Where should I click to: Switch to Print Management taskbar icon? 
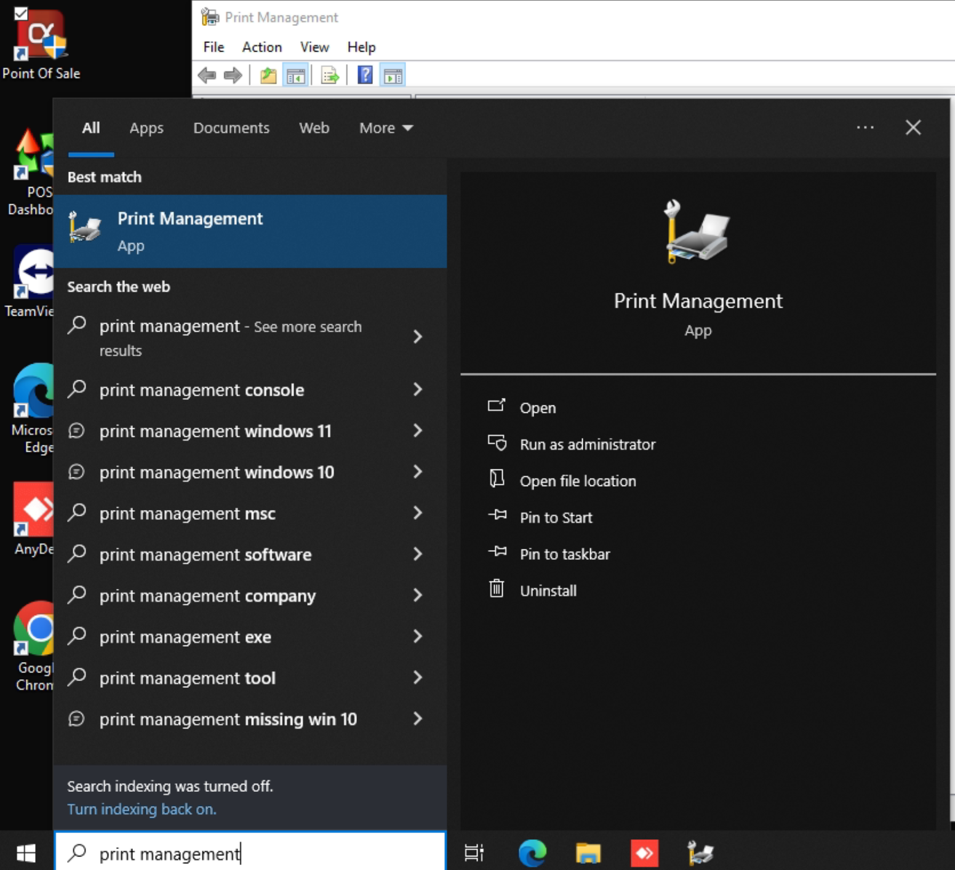[700, 853]
